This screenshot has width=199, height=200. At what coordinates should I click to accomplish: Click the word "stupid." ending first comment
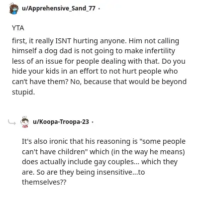(x=23, y=92)
